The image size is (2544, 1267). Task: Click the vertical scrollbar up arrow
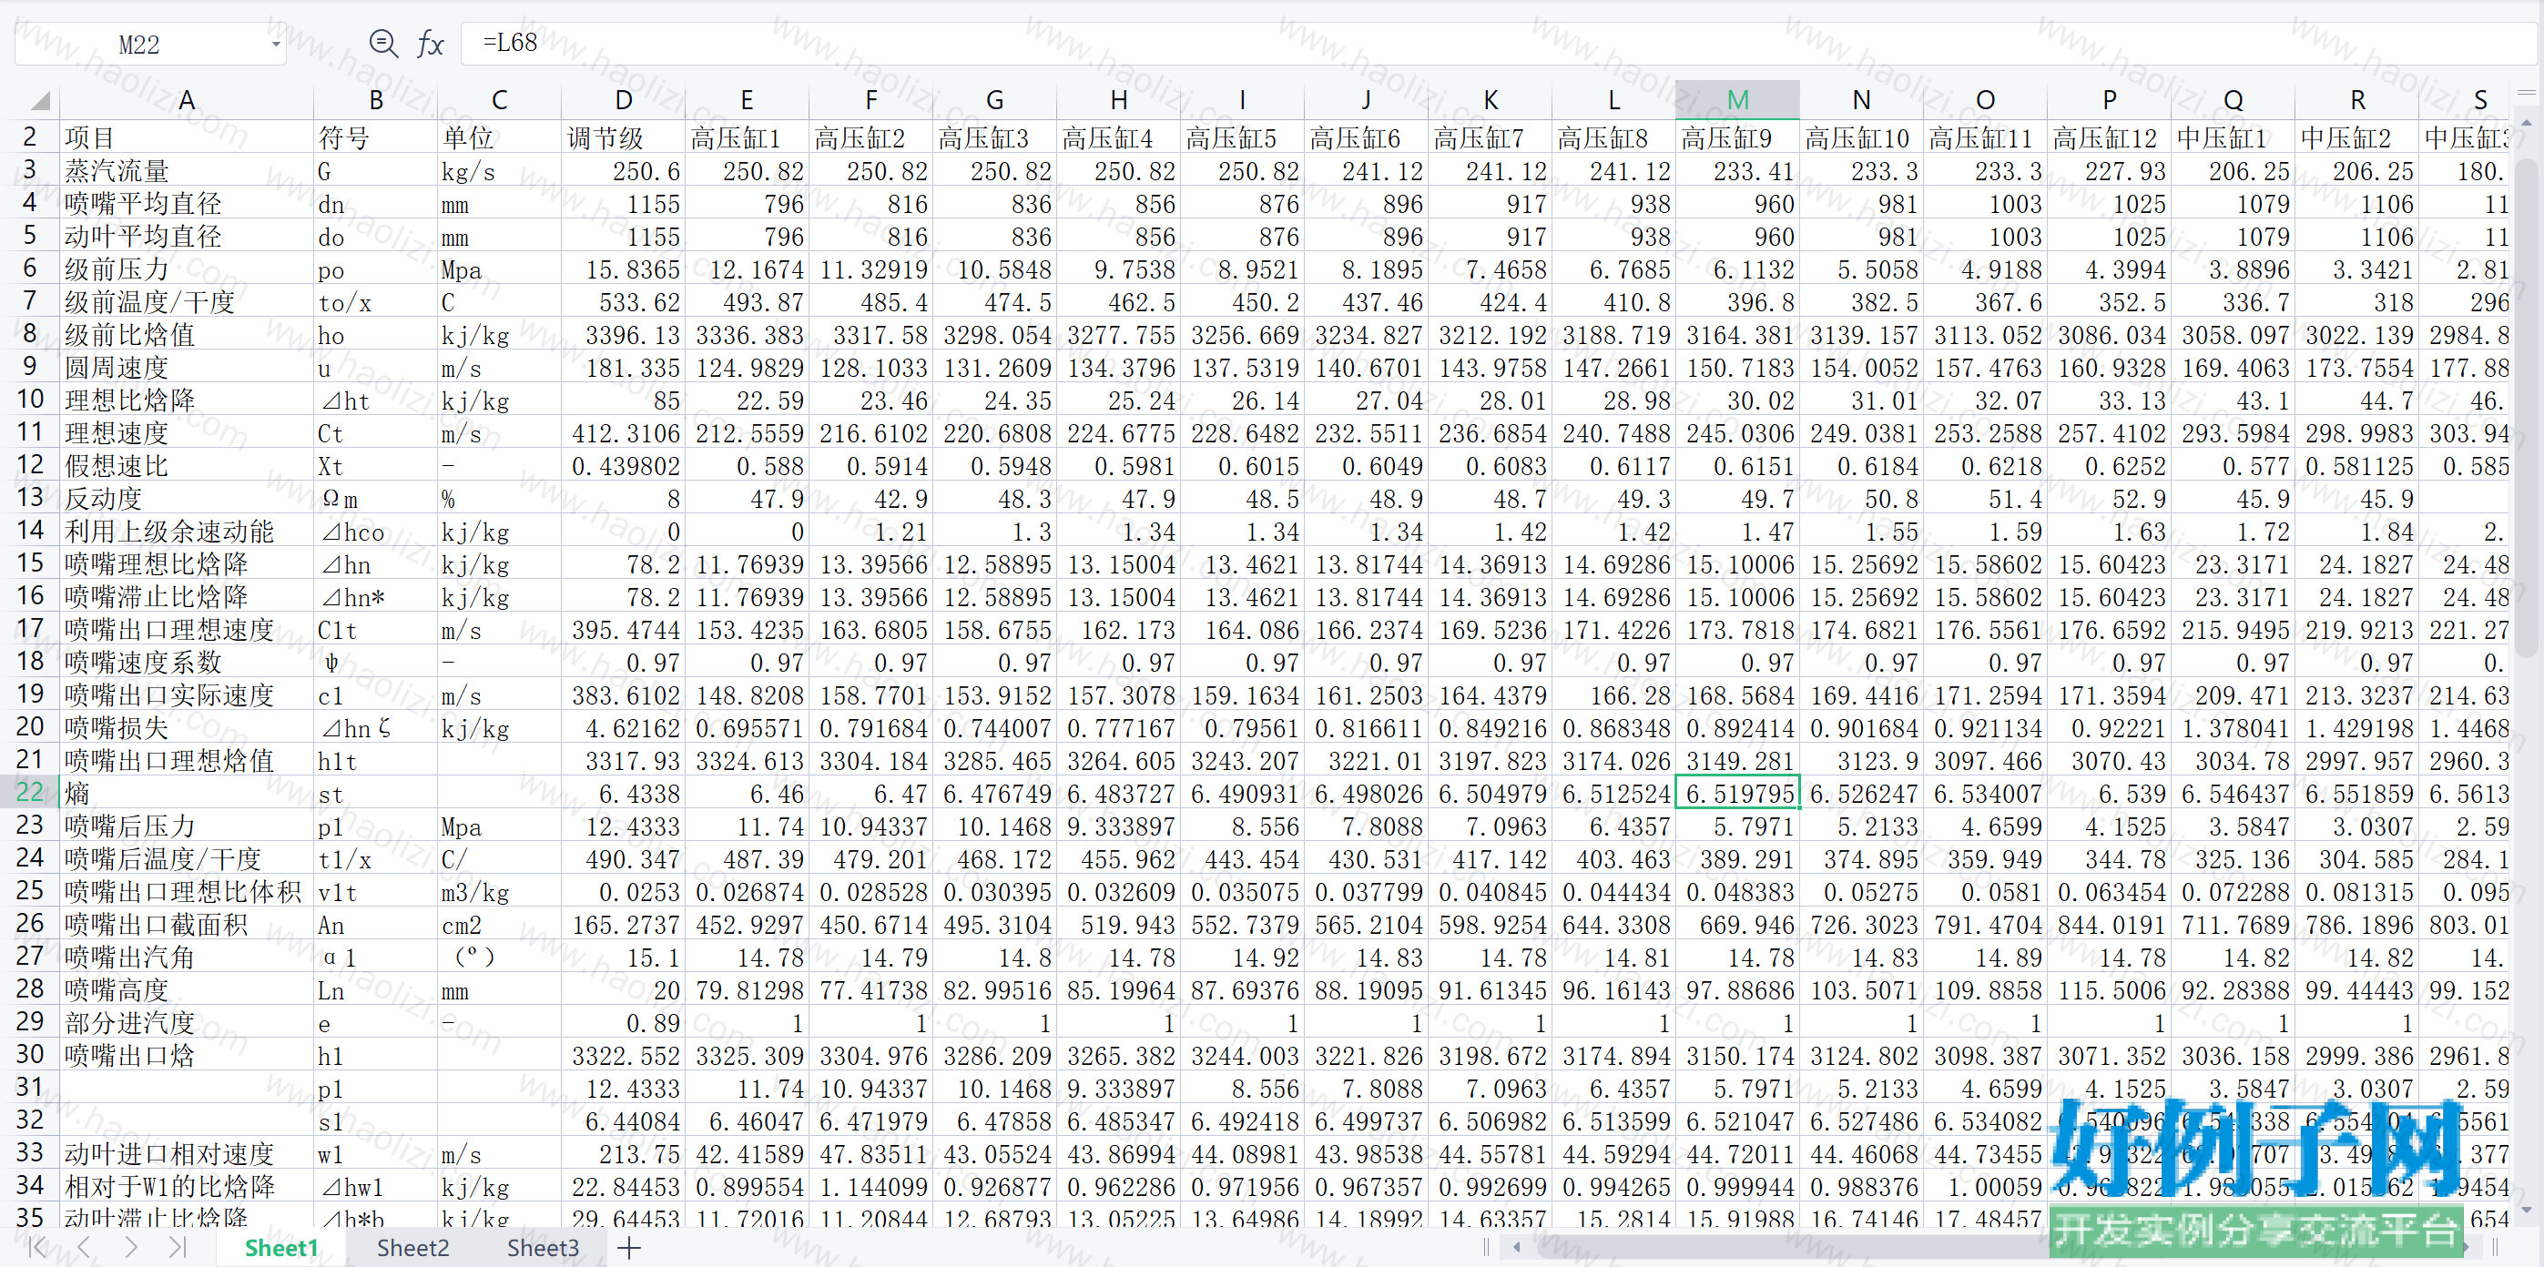coord(2526,124)
